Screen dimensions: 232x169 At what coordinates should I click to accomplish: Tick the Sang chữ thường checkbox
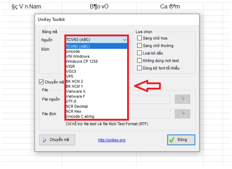pyautogui.click(x=139, y=46)
